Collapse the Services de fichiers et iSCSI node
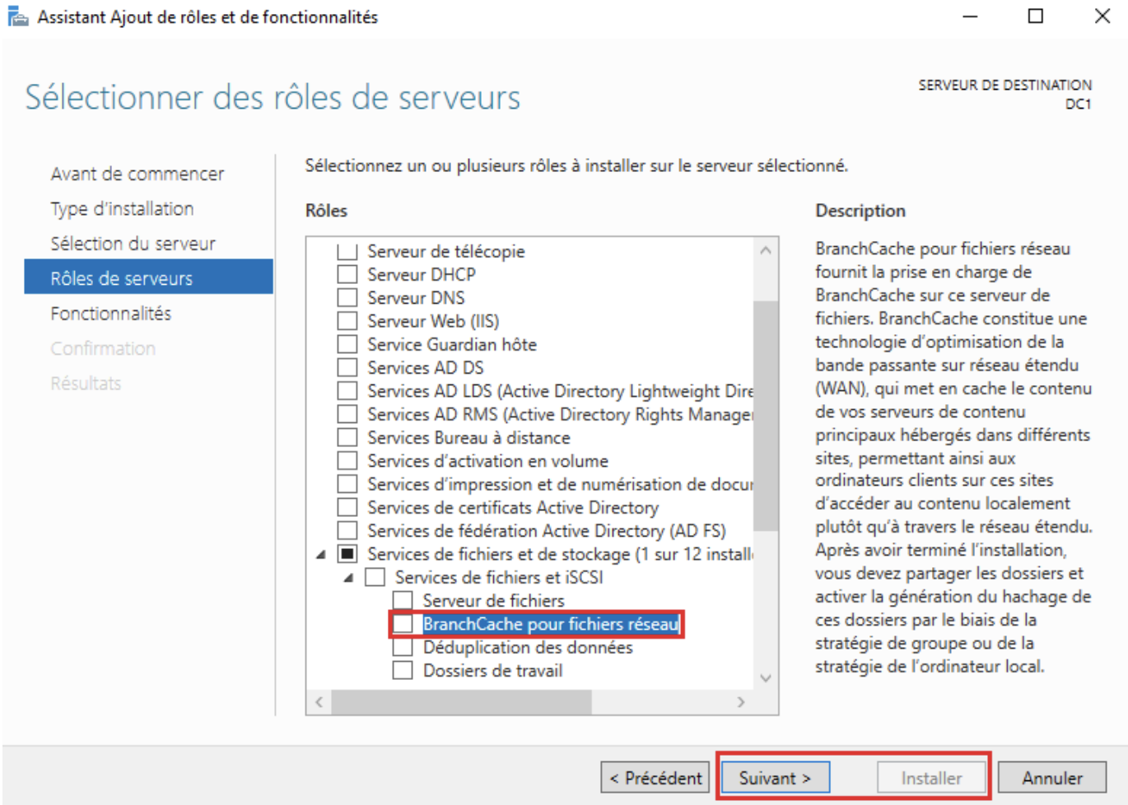Screen dimensions: 1128x805 [x=348, y=578]
